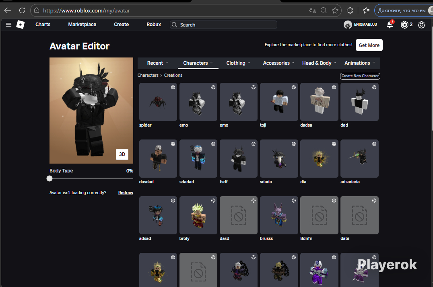Go to the Charts page
The width and height of the screenshot is (433, 287).
tap(43, 25)
